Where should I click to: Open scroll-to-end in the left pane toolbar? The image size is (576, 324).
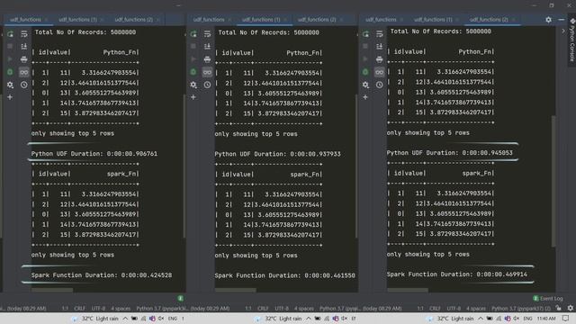coord(24,46)
